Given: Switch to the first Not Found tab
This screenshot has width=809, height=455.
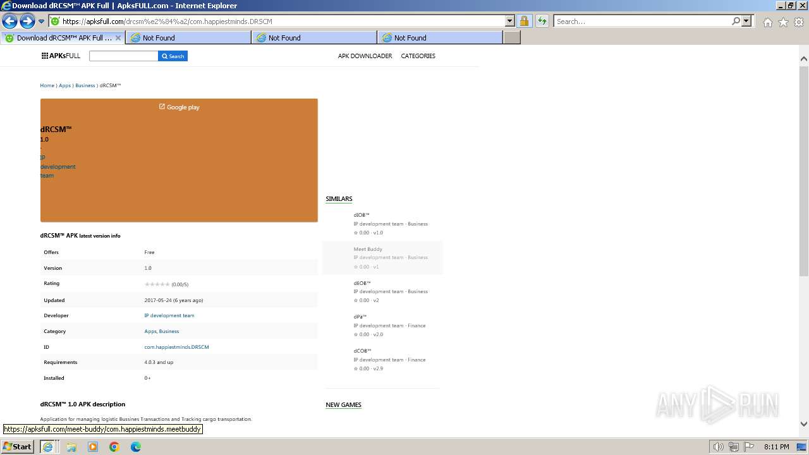Looking at the screenshot, I should [x=188, y=38].
